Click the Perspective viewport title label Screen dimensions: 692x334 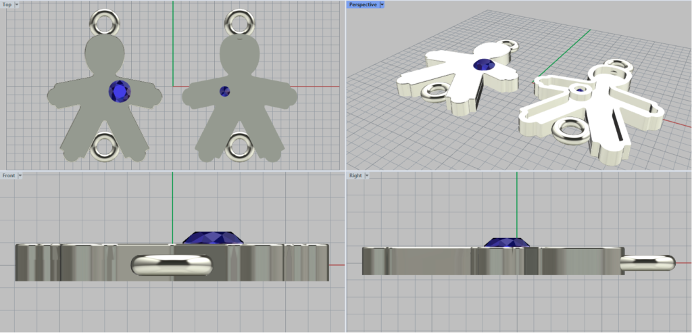363,5
